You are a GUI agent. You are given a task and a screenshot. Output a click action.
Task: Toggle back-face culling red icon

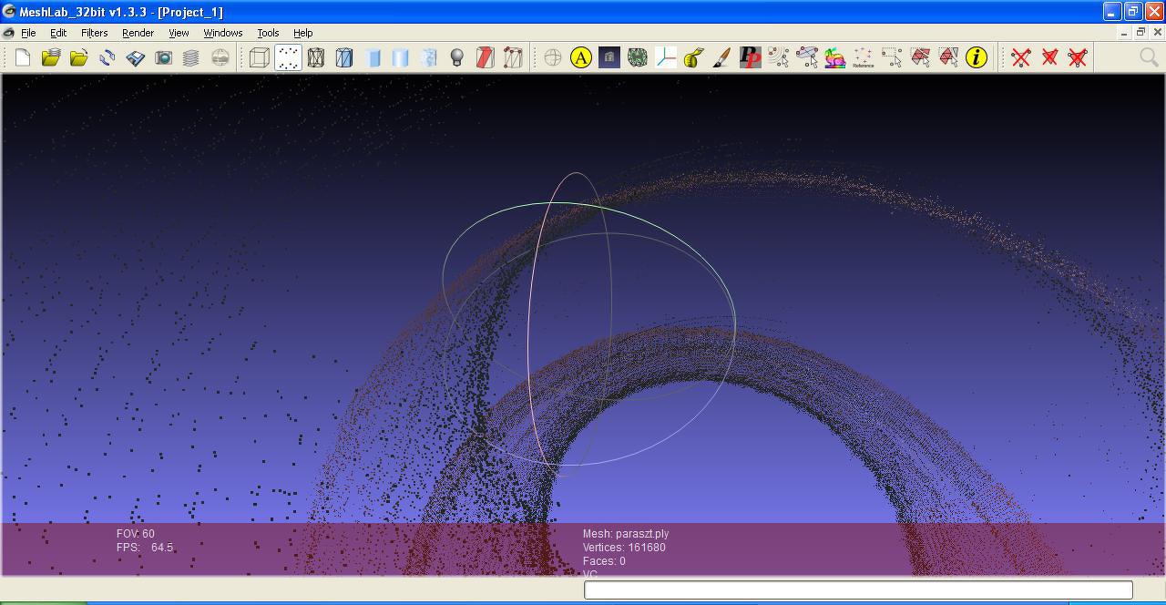pyautogui.click(x=486, y=57)
